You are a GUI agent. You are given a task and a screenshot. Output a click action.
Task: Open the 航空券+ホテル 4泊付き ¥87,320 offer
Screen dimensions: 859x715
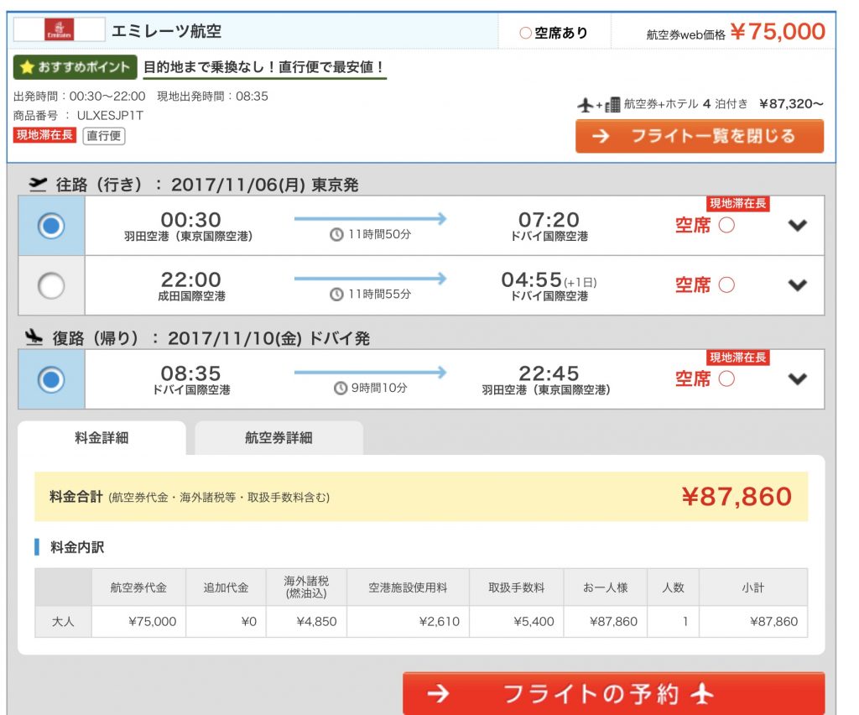click(700, 104)
